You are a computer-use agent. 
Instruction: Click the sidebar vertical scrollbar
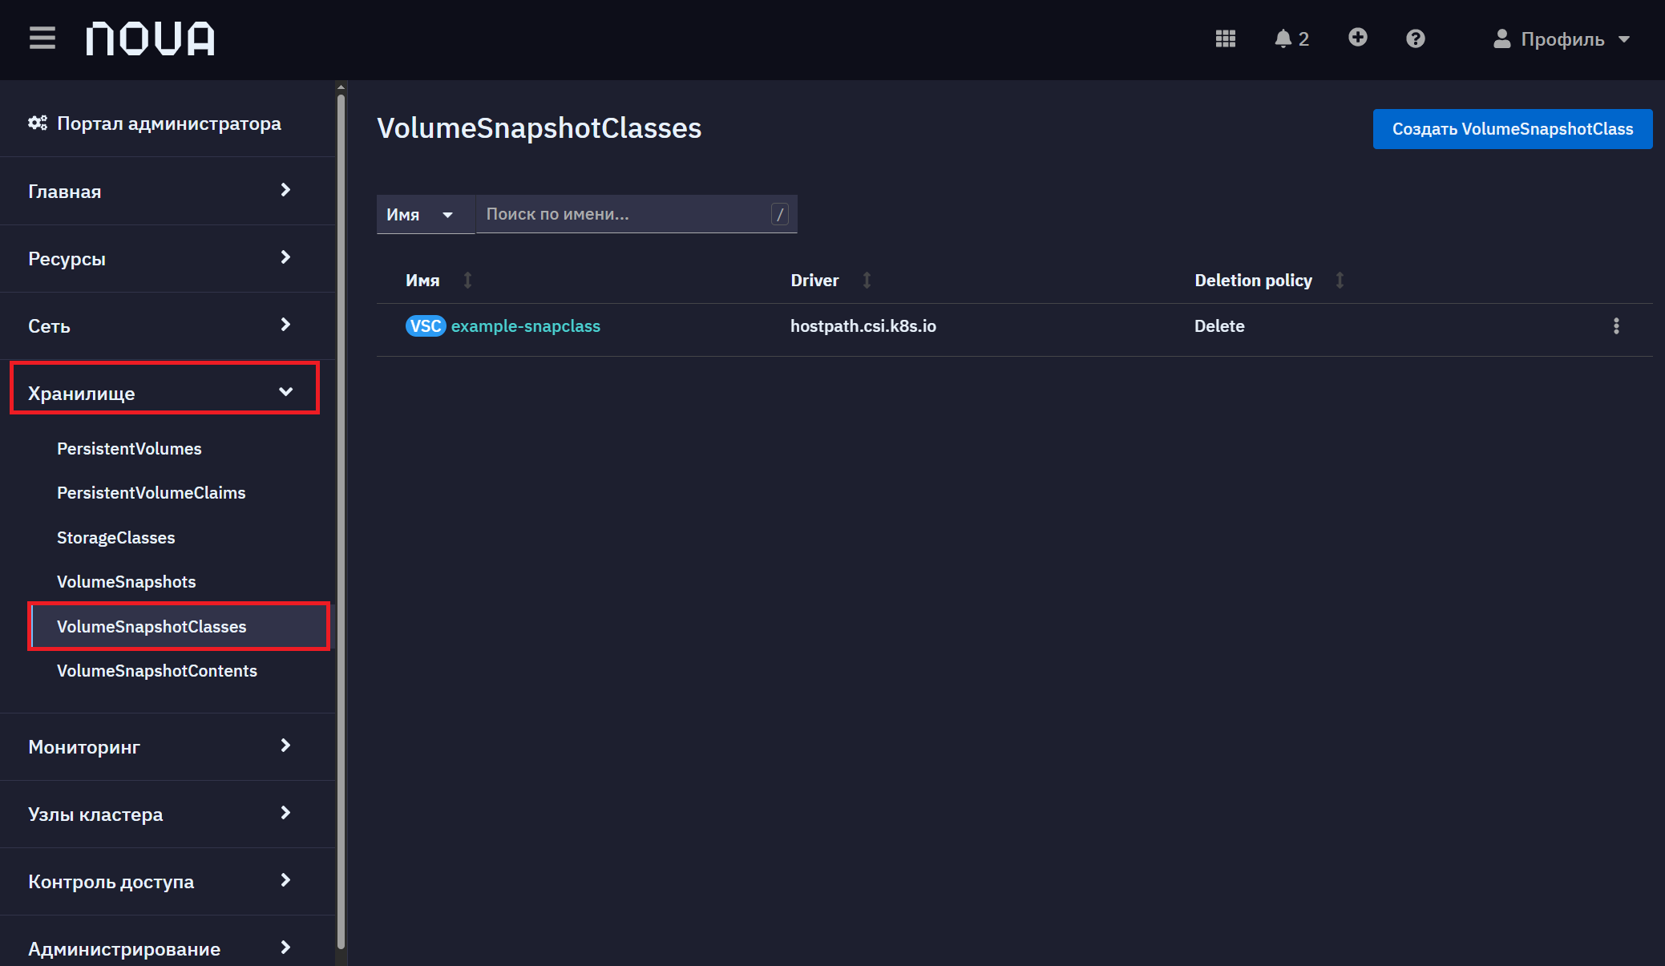click(x=341, y=521)
